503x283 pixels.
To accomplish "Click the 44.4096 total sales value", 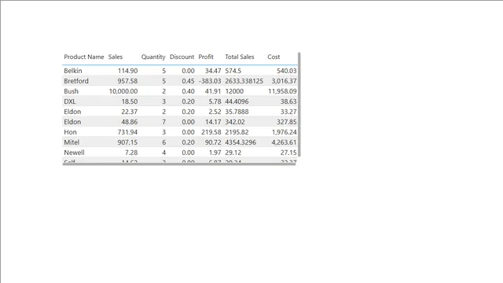I will [x=237, y=101].
